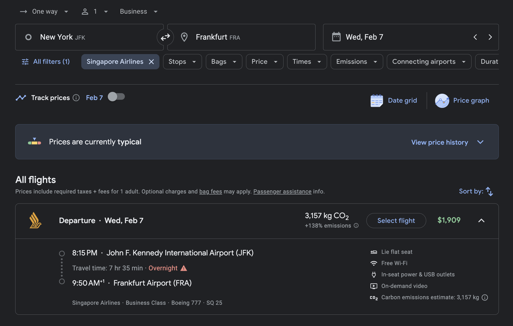Click the In-seat power outlet icon

coord(374,275)
